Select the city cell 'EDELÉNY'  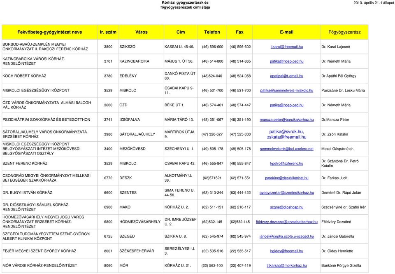[128, 76]
